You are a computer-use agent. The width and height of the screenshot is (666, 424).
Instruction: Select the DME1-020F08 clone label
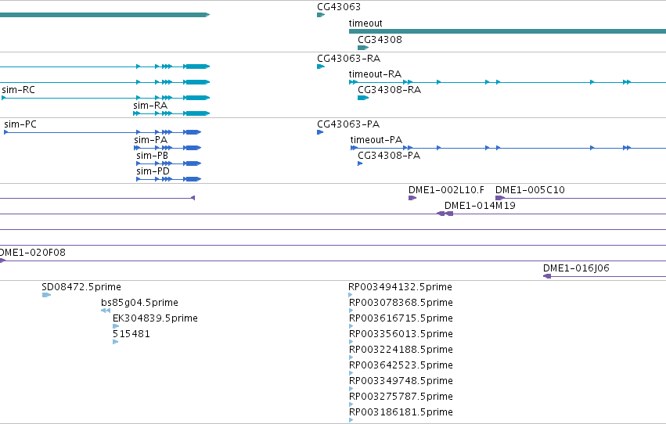click(x=33, y=253)
